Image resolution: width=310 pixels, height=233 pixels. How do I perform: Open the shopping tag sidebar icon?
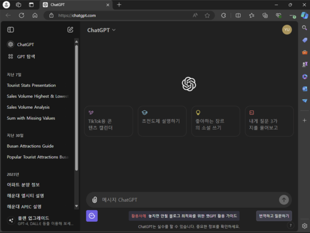pyautogui.click(x=304, y=40)
